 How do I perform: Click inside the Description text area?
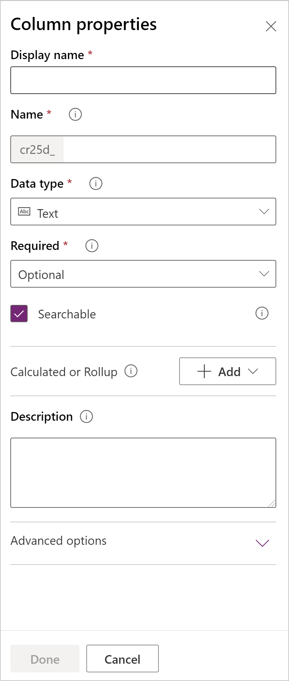click(x=143, y=473)
